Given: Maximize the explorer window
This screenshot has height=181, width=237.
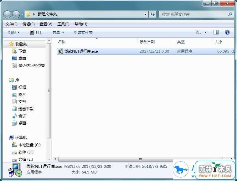Looking at the screenshot, I should [x=216, y=3].
